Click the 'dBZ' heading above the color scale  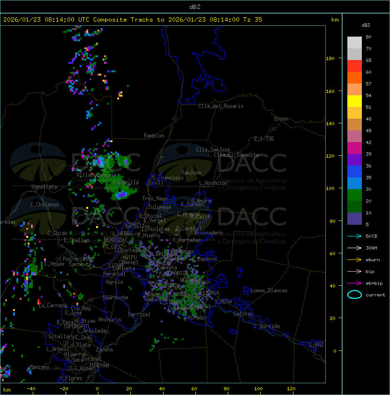coord(366,25)
